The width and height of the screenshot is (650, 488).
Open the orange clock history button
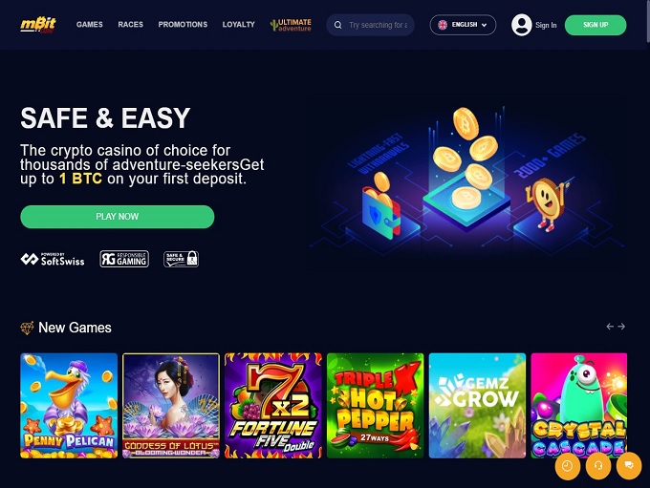click(567, 466)
